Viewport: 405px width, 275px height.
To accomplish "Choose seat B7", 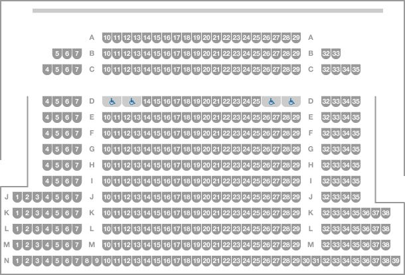I will tap(77, 54).
